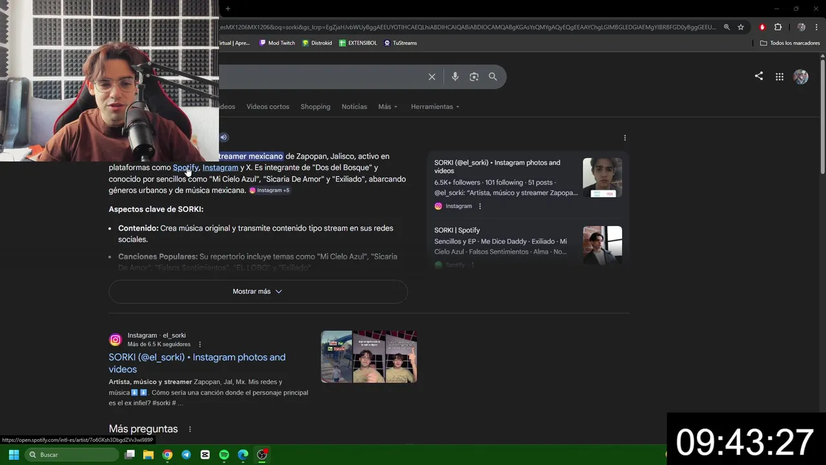Open the Spotify card artist thumbnail
826x465 pixels.
click(x=602, y=245)
